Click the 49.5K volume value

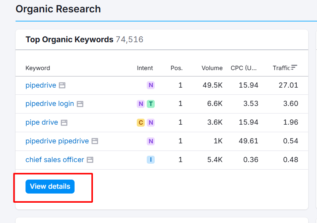(213, 85)
